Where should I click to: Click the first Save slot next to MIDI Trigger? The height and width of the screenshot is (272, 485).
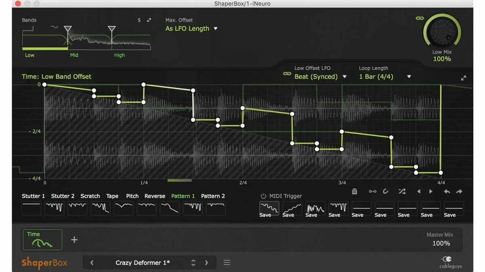click(x=269, y=209)
